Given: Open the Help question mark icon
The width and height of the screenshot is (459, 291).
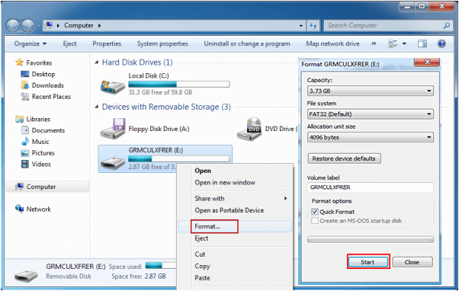Looking at the screenshot, I should tap(441, 44).
